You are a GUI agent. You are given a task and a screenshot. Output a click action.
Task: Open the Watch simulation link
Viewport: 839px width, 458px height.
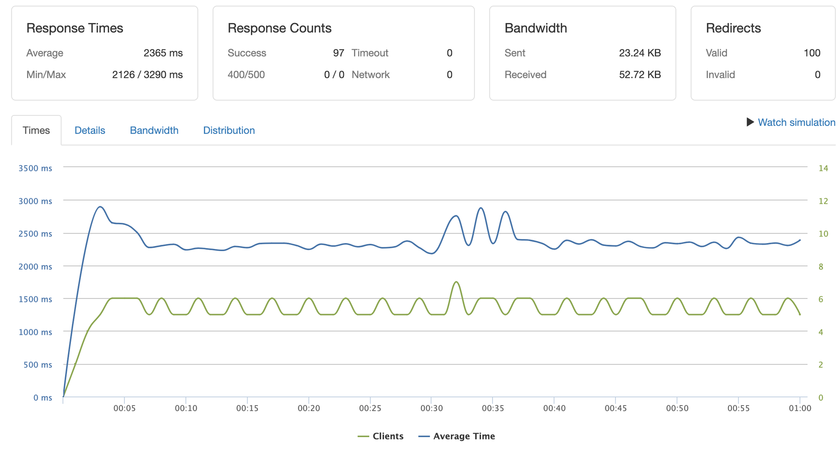click(796, 122)
